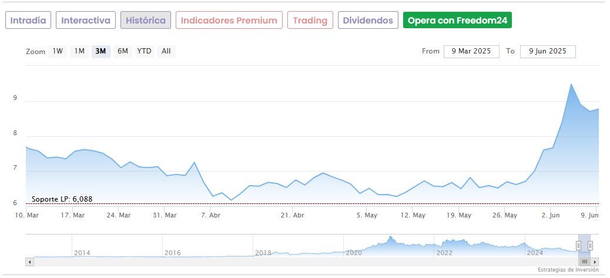Click the navigator scrollbar left arrow
The width and height of the screenshot is (610, 278).
(x=29, y=262)
